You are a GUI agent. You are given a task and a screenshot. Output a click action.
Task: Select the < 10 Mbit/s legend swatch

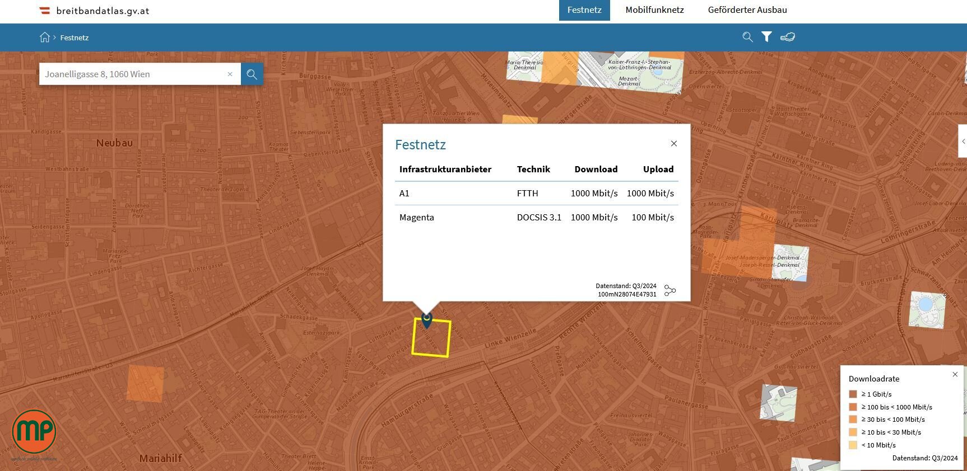click(853, 445)
